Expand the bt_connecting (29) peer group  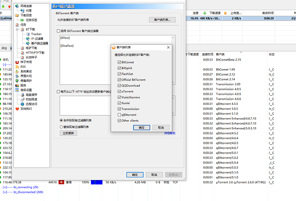click(x=4, y=187)
